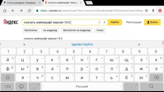Image resolution: width=164 pixels, height=92 pixels.
Task: Reload the Yandex page
Action: [29, 11]
